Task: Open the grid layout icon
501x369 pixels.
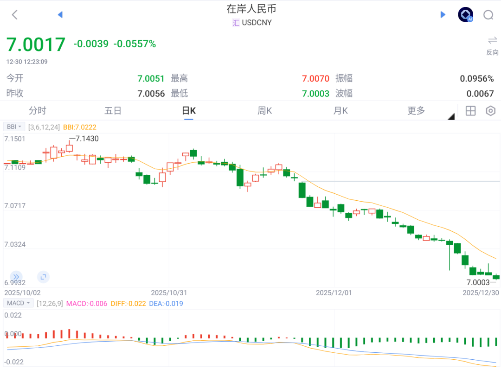Action: (x=470, y=111)
